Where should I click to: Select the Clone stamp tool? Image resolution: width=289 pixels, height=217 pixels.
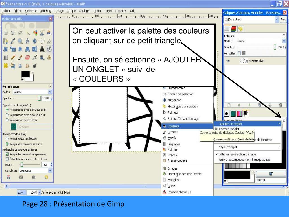tap(49, 58)
